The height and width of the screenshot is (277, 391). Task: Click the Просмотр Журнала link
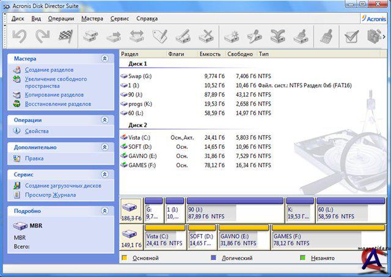[50, 195]
